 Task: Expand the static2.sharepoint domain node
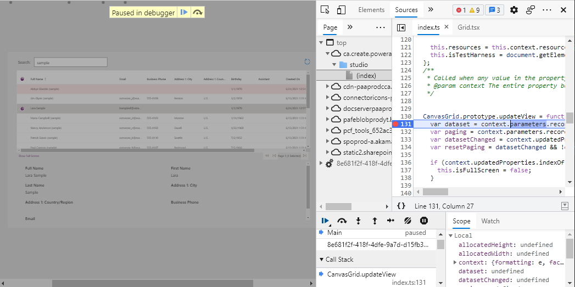click(328, 152)
